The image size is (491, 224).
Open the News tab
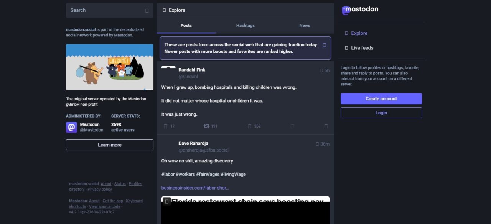pos(305,26)
